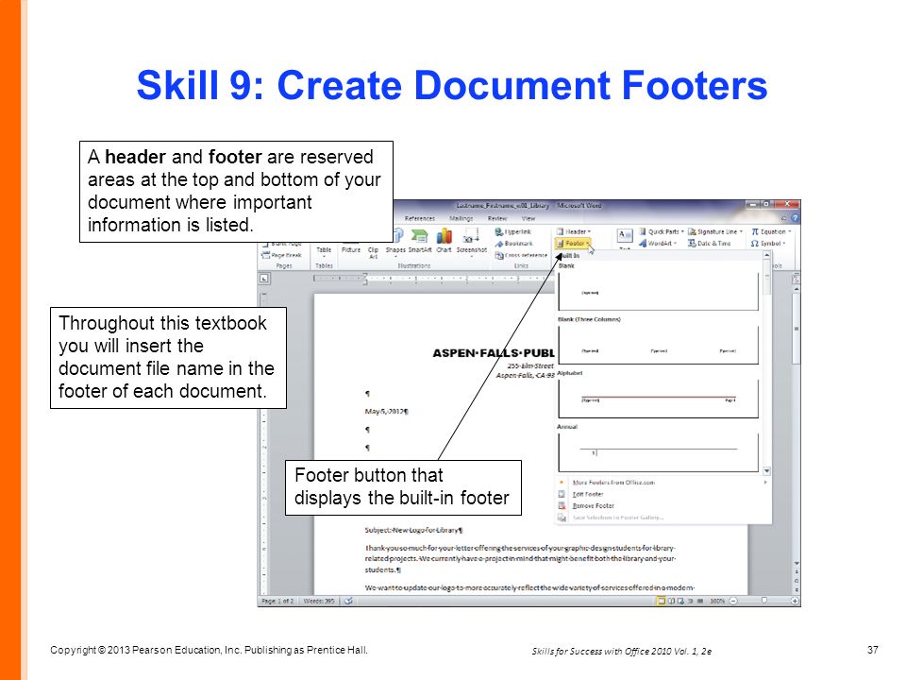Minimize the ribbon with caret icon

(x=784, y=218)
